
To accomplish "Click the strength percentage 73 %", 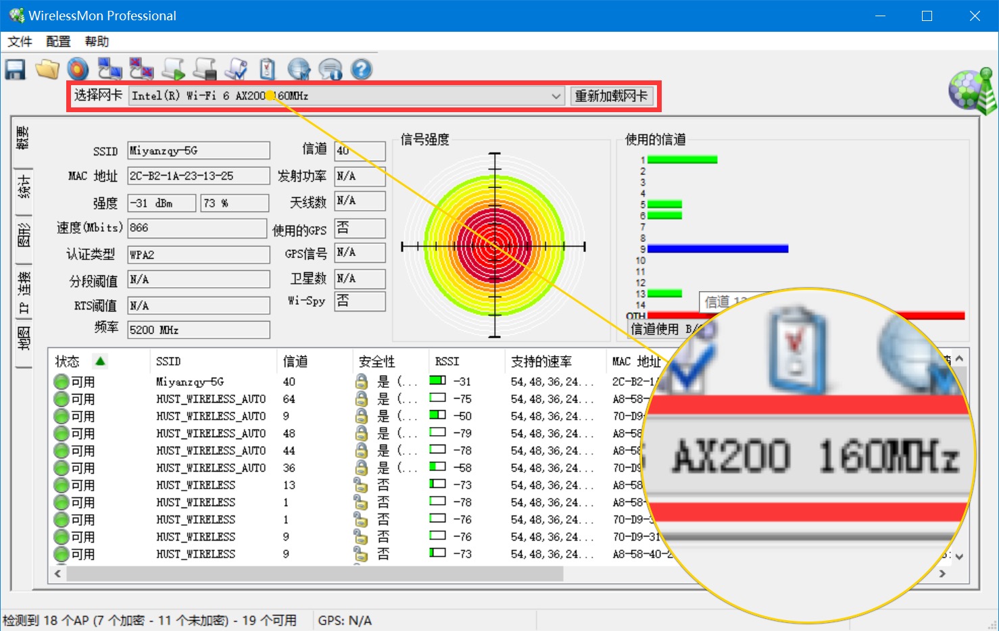I will click(235, 203).
